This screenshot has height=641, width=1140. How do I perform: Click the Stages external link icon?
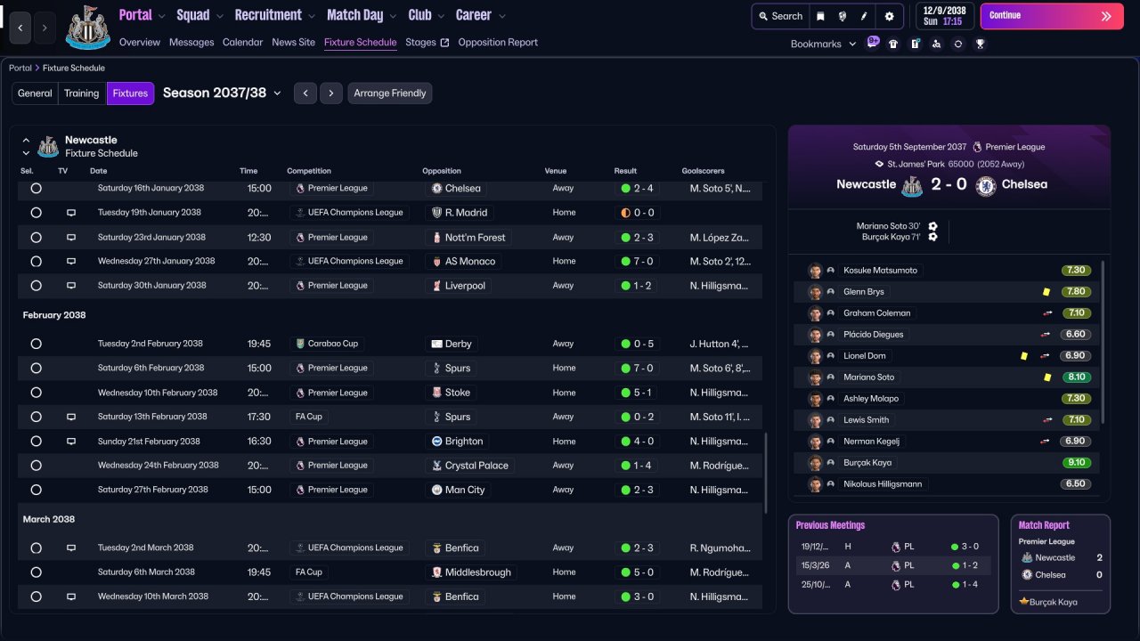[x=444, y=43]
